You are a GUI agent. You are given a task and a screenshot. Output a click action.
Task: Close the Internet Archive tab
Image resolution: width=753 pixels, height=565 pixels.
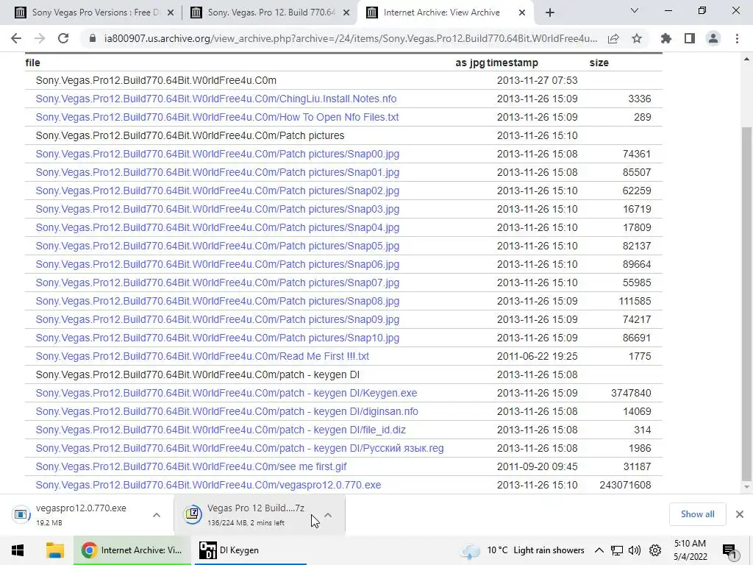coord(521,13)
